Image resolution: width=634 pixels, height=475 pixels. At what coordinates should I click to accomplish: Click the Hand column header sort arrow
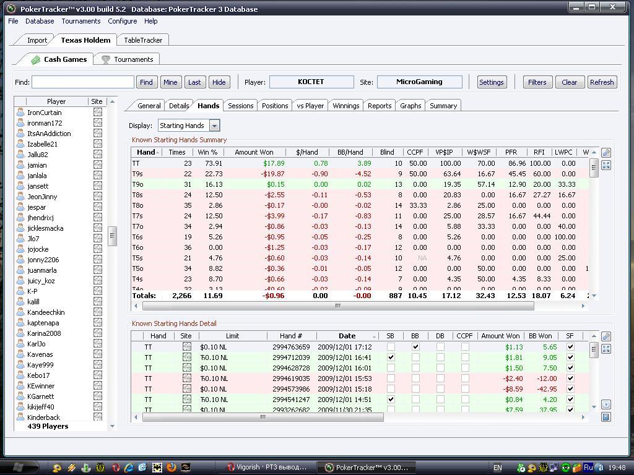click(x=158, y=152)
